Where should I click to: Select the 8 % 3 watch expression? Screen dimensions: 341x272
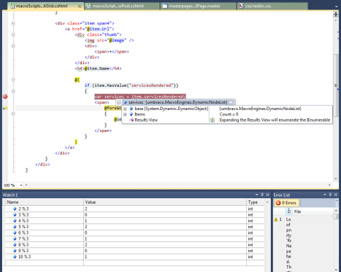click(23, 245)
